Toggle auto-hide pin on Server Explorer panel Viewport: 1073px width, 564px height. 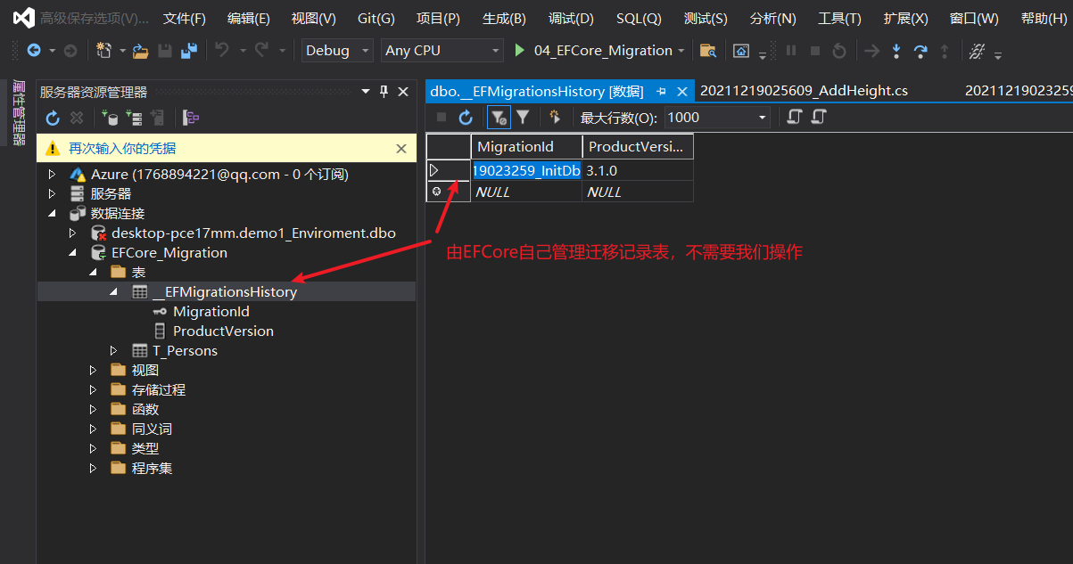point(384,92)
